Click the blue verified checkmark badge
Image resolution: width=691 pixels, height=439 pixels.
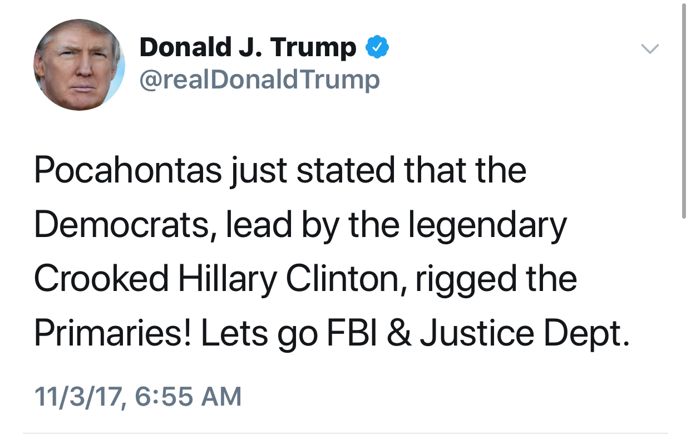(x=377, y=48)
